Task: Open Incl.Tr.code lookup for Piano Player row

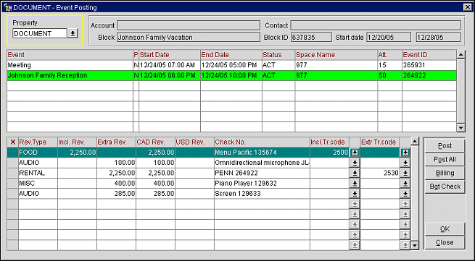Action: coord(354,184)
